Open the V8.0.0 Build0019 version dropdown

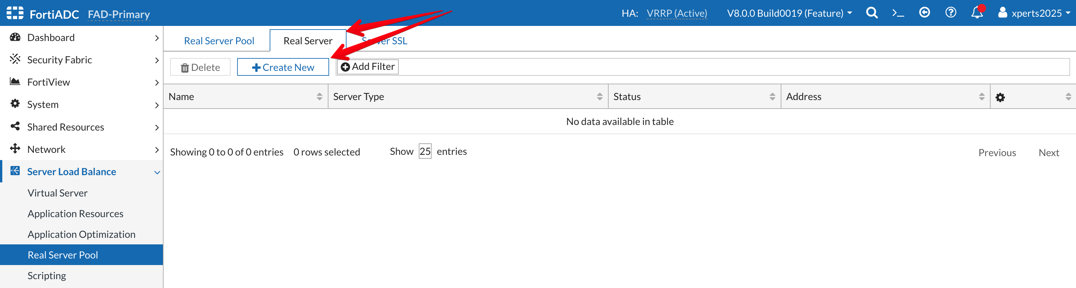point(789,13)
